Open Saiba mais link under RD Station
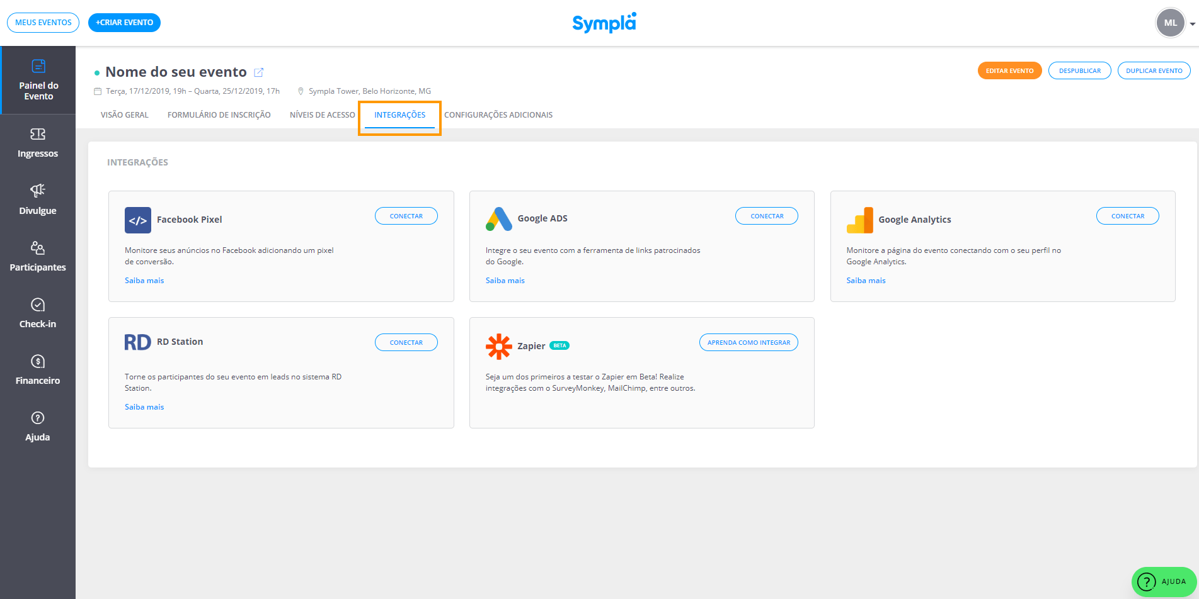The image size is (1199, 599). point(144,407)
